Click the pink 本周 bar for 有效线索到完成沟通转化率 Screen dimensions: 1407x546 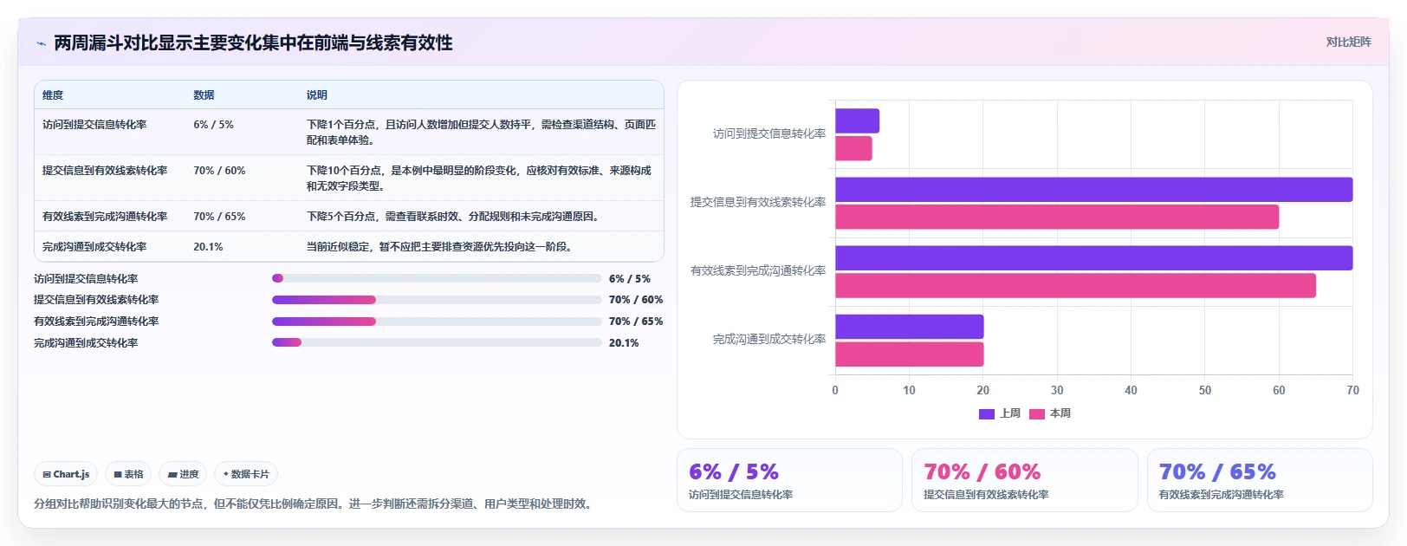coord(1075,285)
